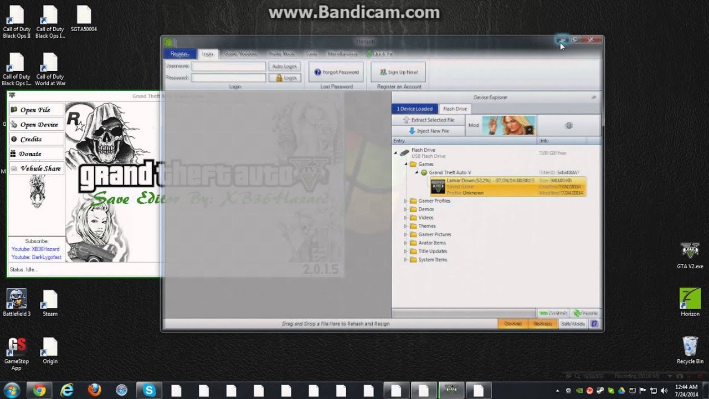Viewport: 709px width, 399px height.
Task: Click the Expand button
Action: point(585,313)
